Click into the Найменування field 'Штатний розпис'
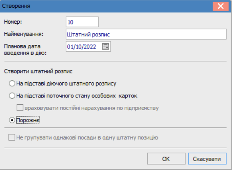The width and height of the screenshot is (232, 170). (x=146, y=34)
